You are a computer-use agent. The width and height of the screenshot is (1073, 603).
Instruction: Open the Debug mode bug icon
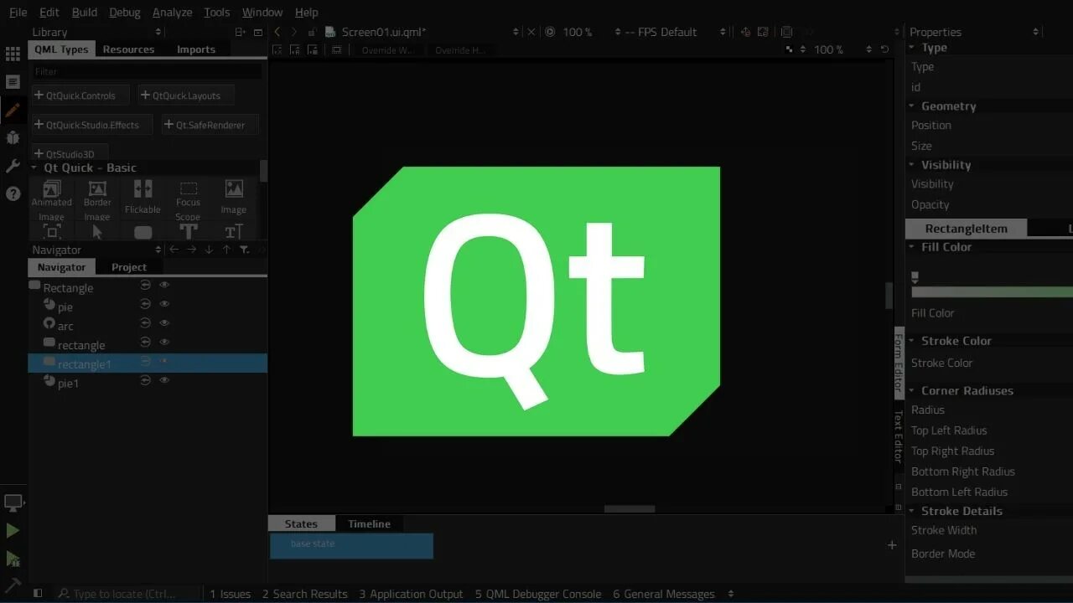click(x=13, y=137)
